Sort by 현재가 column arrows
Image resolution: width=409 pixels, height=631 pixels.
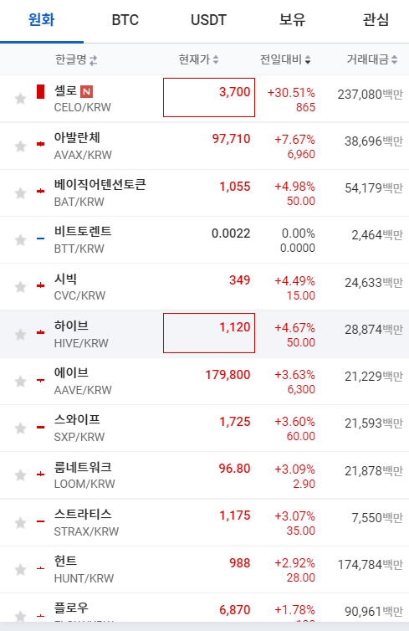[216, 60]
